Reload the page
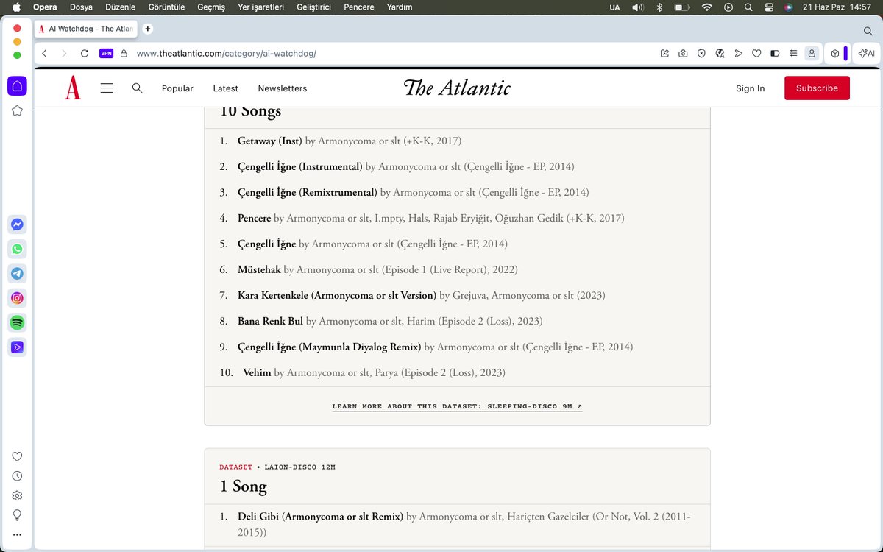The width and height of the screenshot is (883, 552). click(x=85, y=53)
